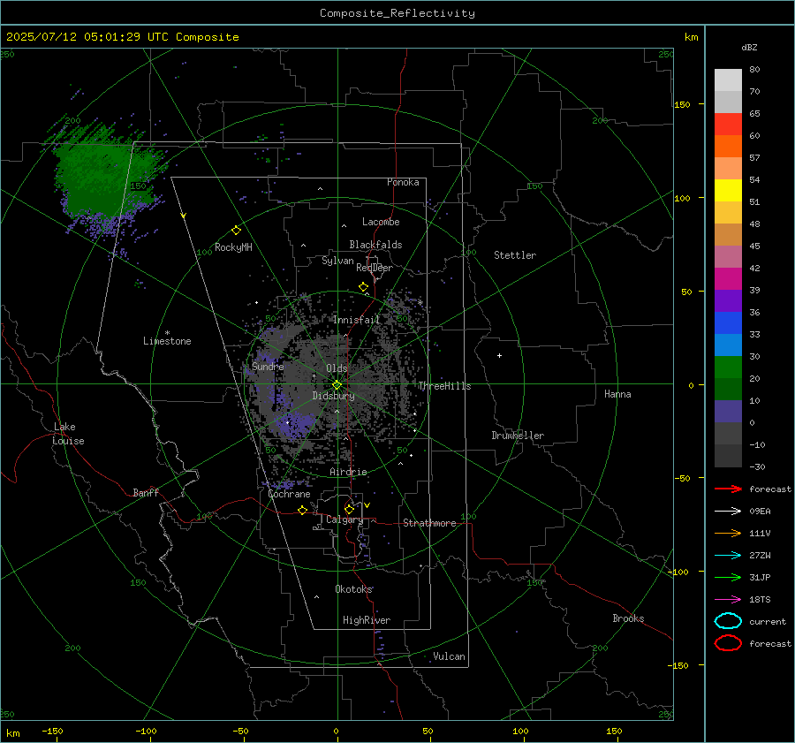Viewport: 795px width, 743px height.
Task: Click the red forecast arrow in legend
Action: (x=728, y=489)
